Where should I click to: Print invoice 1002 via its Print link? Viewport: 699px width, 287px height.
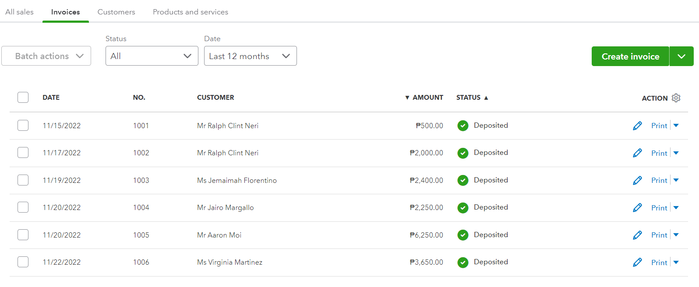(659, 153)
